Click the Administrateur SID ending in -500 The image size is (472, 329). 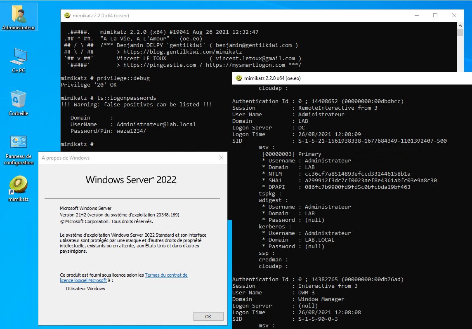(373, 141)
